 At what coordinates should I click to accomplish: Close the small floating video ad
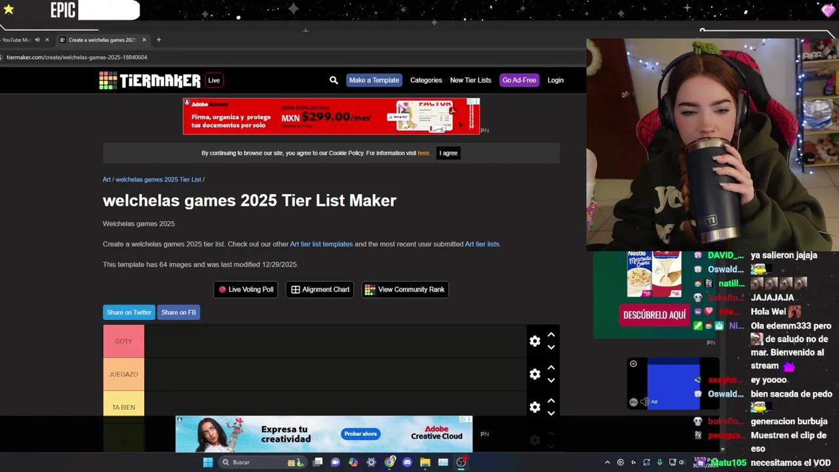click(633, 364)
